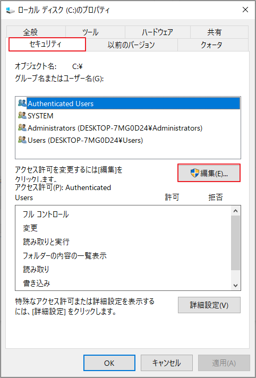Switch to the 共有 tab

219,32
